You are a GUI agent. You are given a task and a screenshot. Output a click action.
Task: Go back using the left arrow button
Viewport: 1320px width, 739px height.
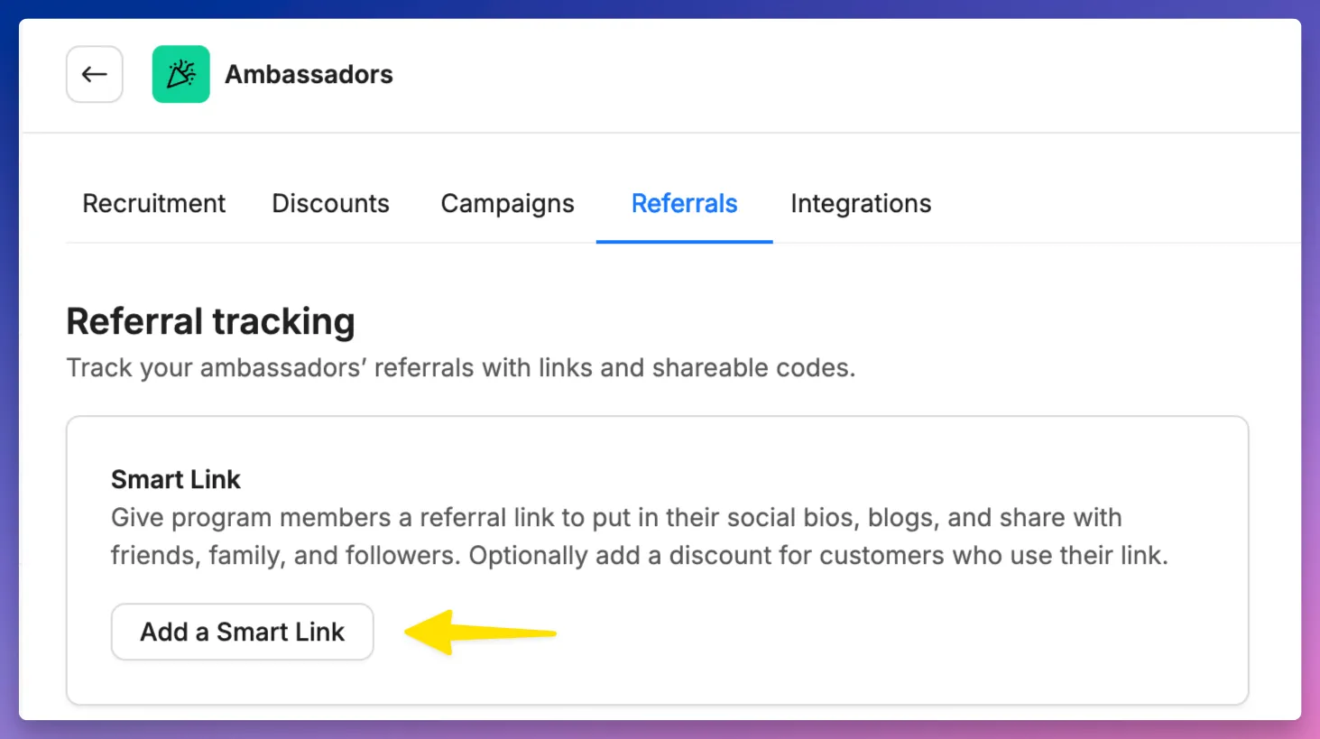click(x=95, y=74)
